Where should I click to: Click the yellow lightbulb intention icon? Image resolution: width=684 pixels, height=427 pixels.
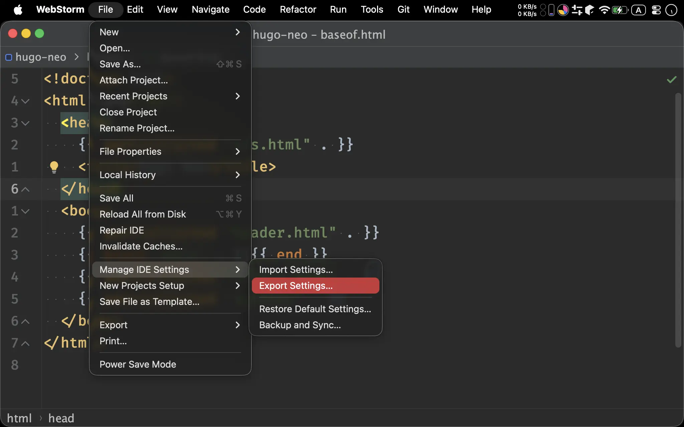pos(54,167)
